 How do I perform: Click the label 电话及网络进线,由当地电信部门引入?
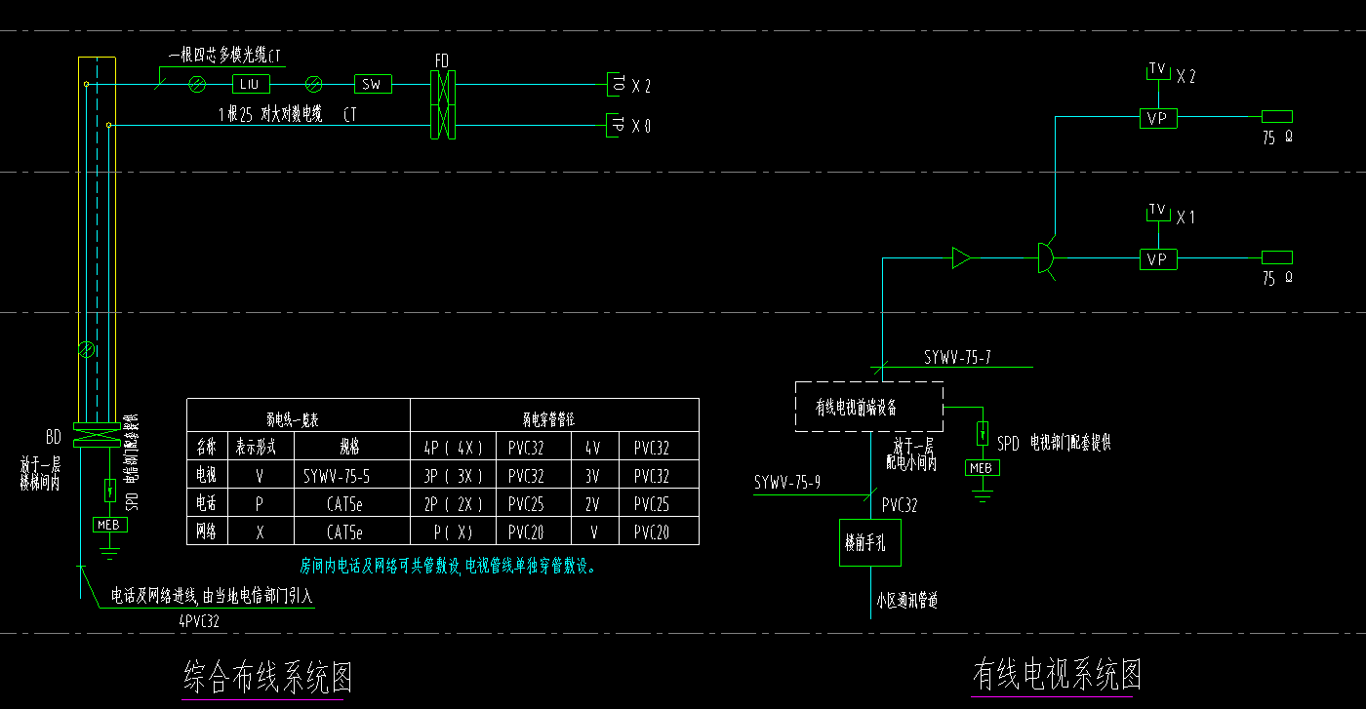(212, 595)
